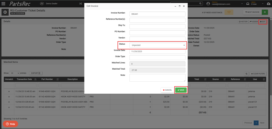
Task: Click the Next Invoice button
Action: (252, 12)
